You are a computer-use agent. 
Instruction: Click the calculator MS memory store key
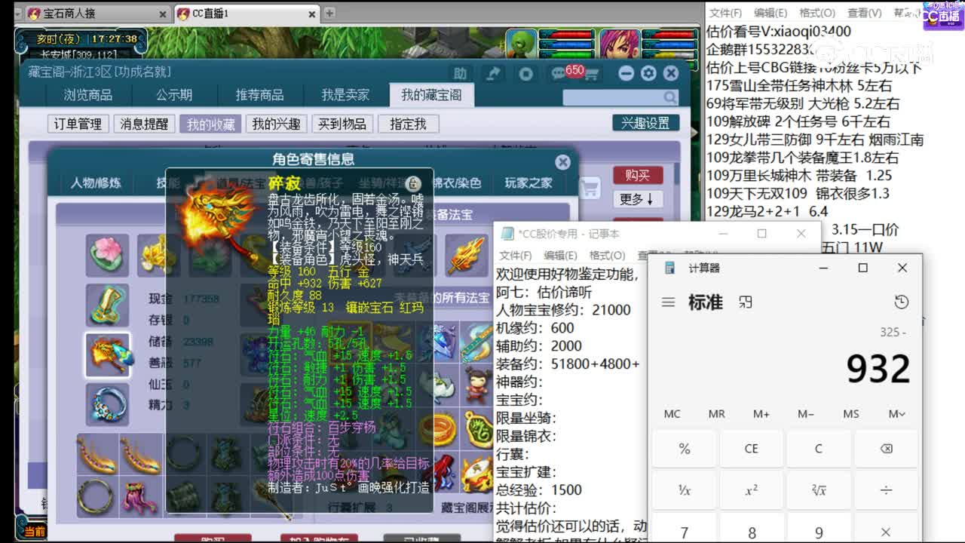(x=851, y=413)
